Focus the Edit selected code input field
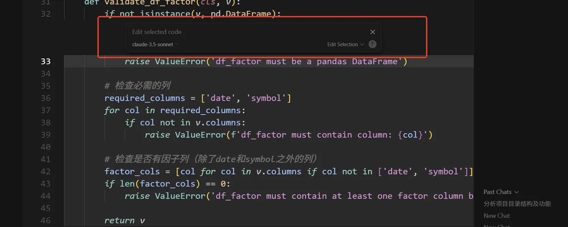The image size is (568, 227). pos(249,32)
